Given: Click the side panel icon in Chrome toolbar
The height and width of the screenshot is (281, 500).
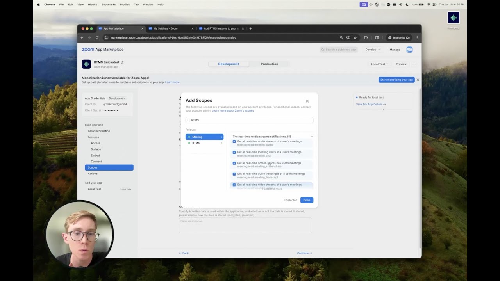Looking at the screenshot, I should (x=377, y=38).
